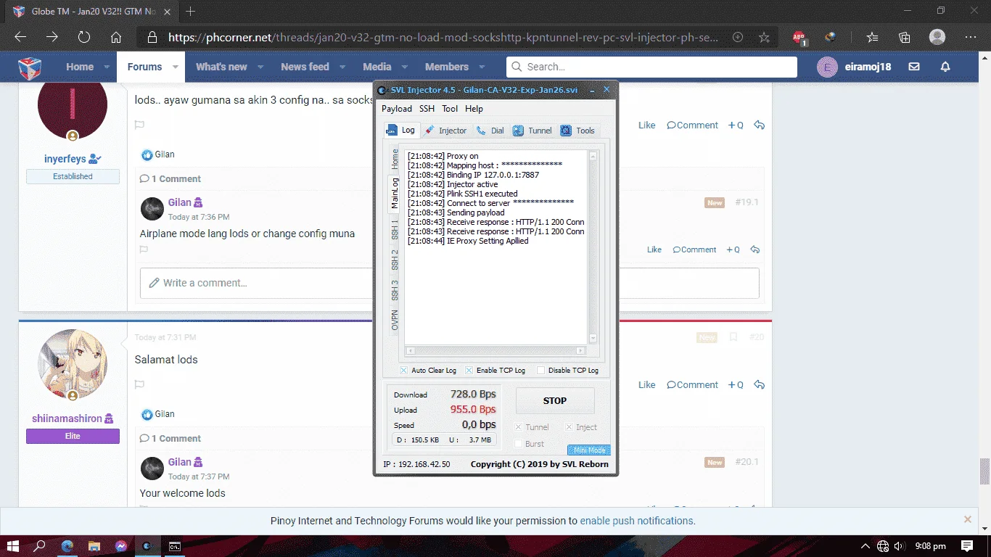Add this page to favorites with the star
The image size is (991, 557).
point(765,37)
